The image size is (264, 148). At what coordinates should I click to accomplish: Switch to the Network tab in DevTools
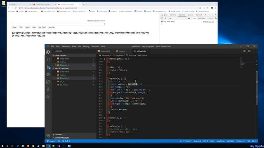[x=199, y=15]
